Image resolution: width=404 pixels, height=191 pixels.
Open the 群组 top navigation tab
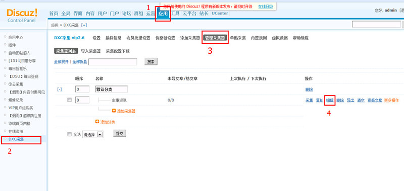click(138, 14)
